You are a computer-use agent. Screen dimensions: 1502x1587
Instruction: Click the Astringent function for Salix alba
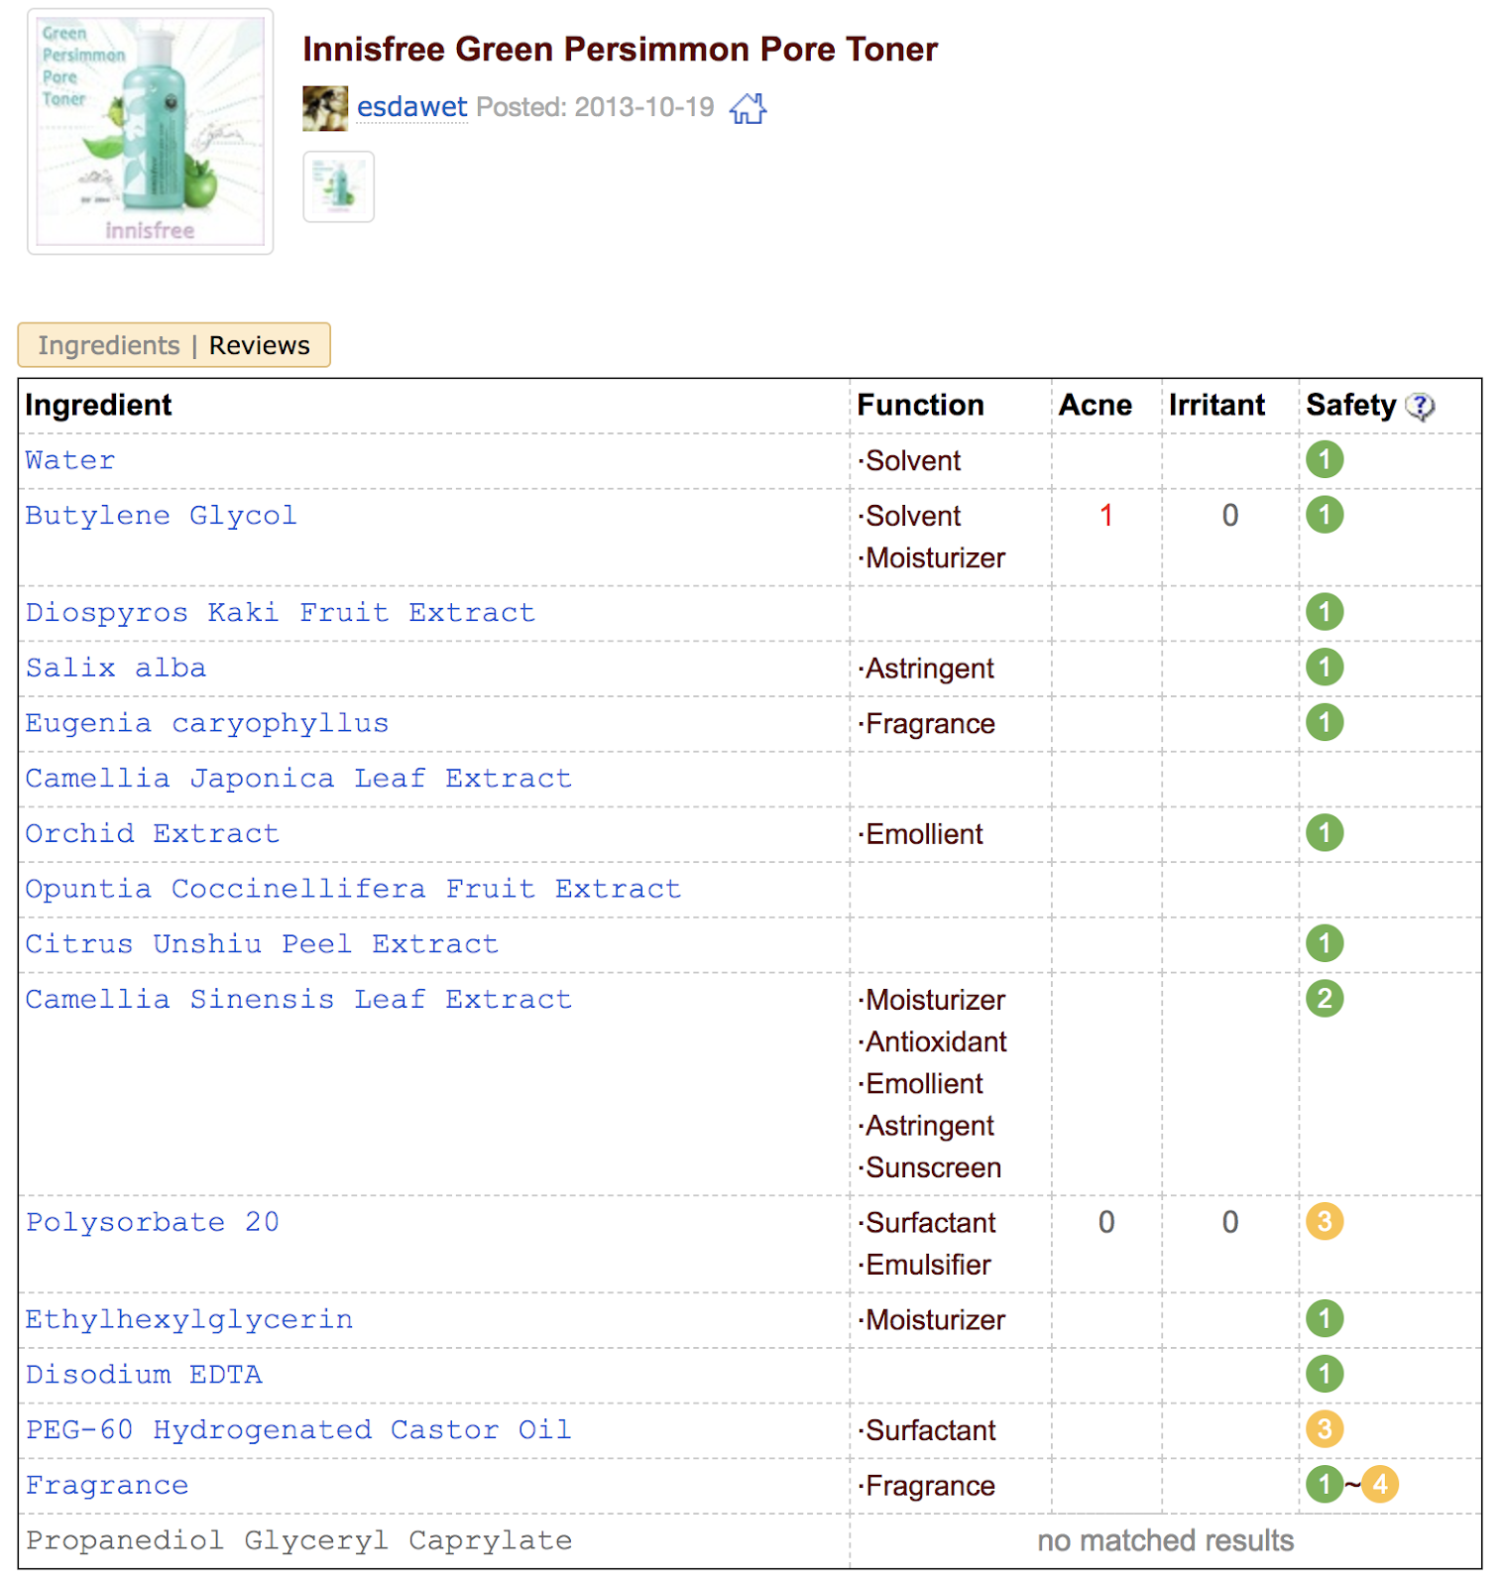(926, 669)
